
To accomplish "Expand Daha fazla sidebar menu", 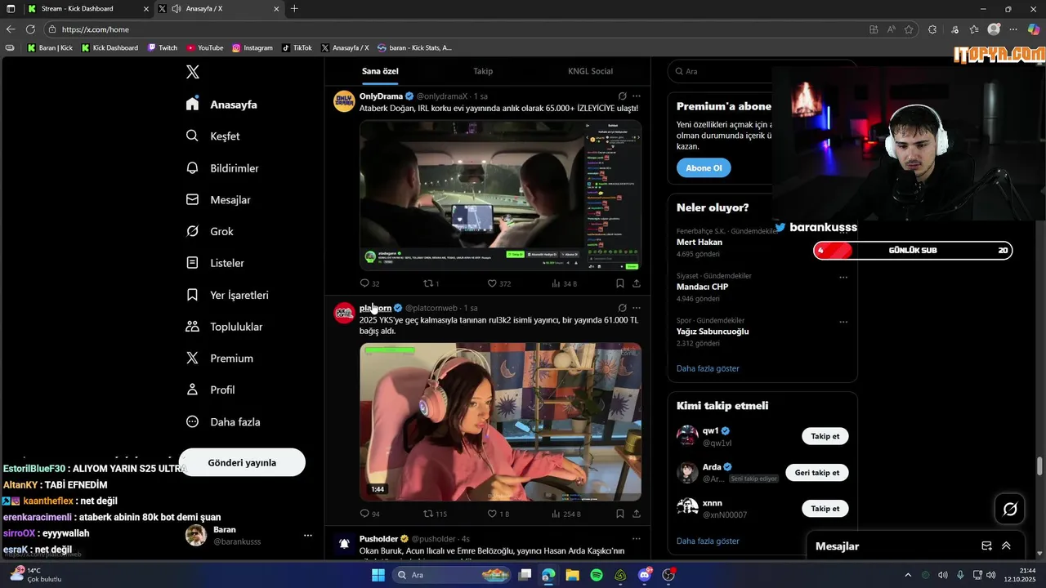I will pyautogui.click(x=223, y=422).
